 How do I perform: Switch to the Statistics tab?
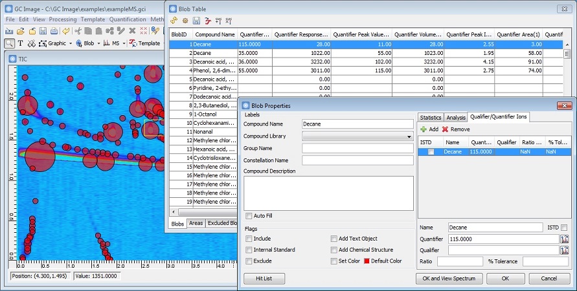point(430,117)
